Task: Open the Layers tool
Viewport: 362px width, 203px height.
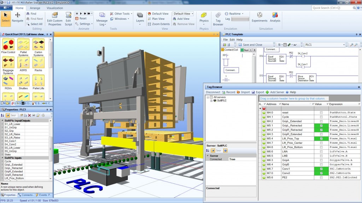Action: tap(140, 19)
